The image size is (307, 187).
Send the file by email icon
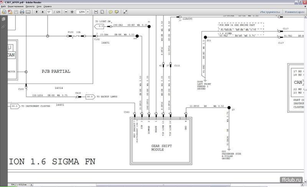coord(28,12)
